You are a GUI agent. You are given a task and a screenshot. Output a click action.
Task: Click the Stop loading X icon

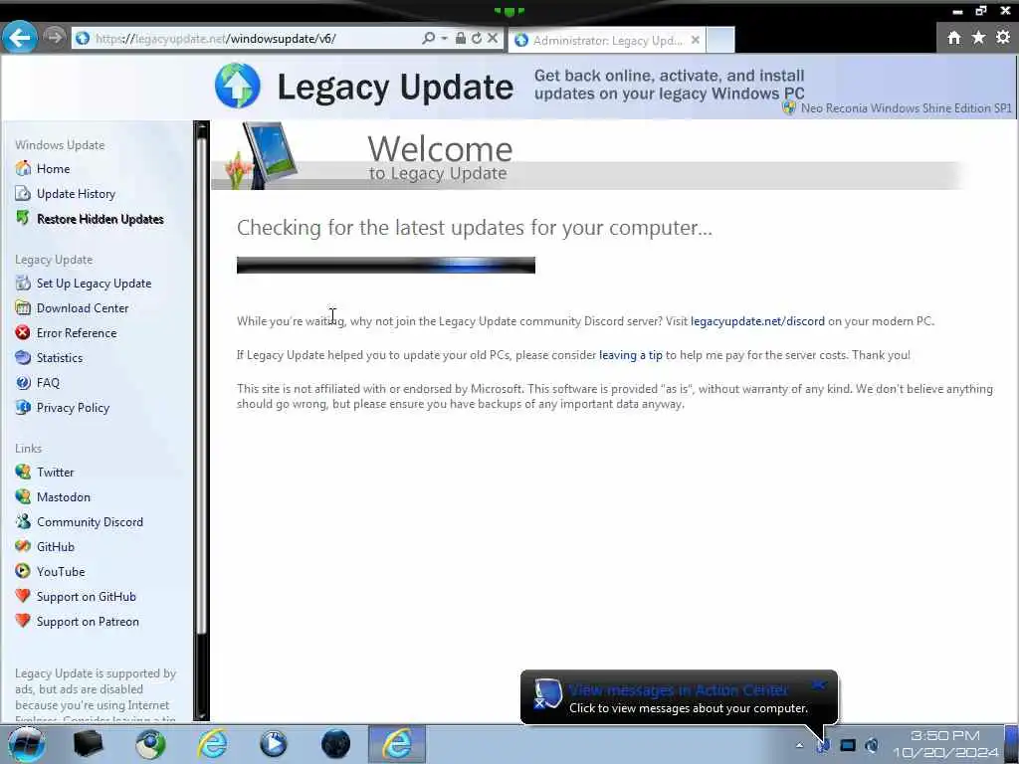(x=493, y=39)
